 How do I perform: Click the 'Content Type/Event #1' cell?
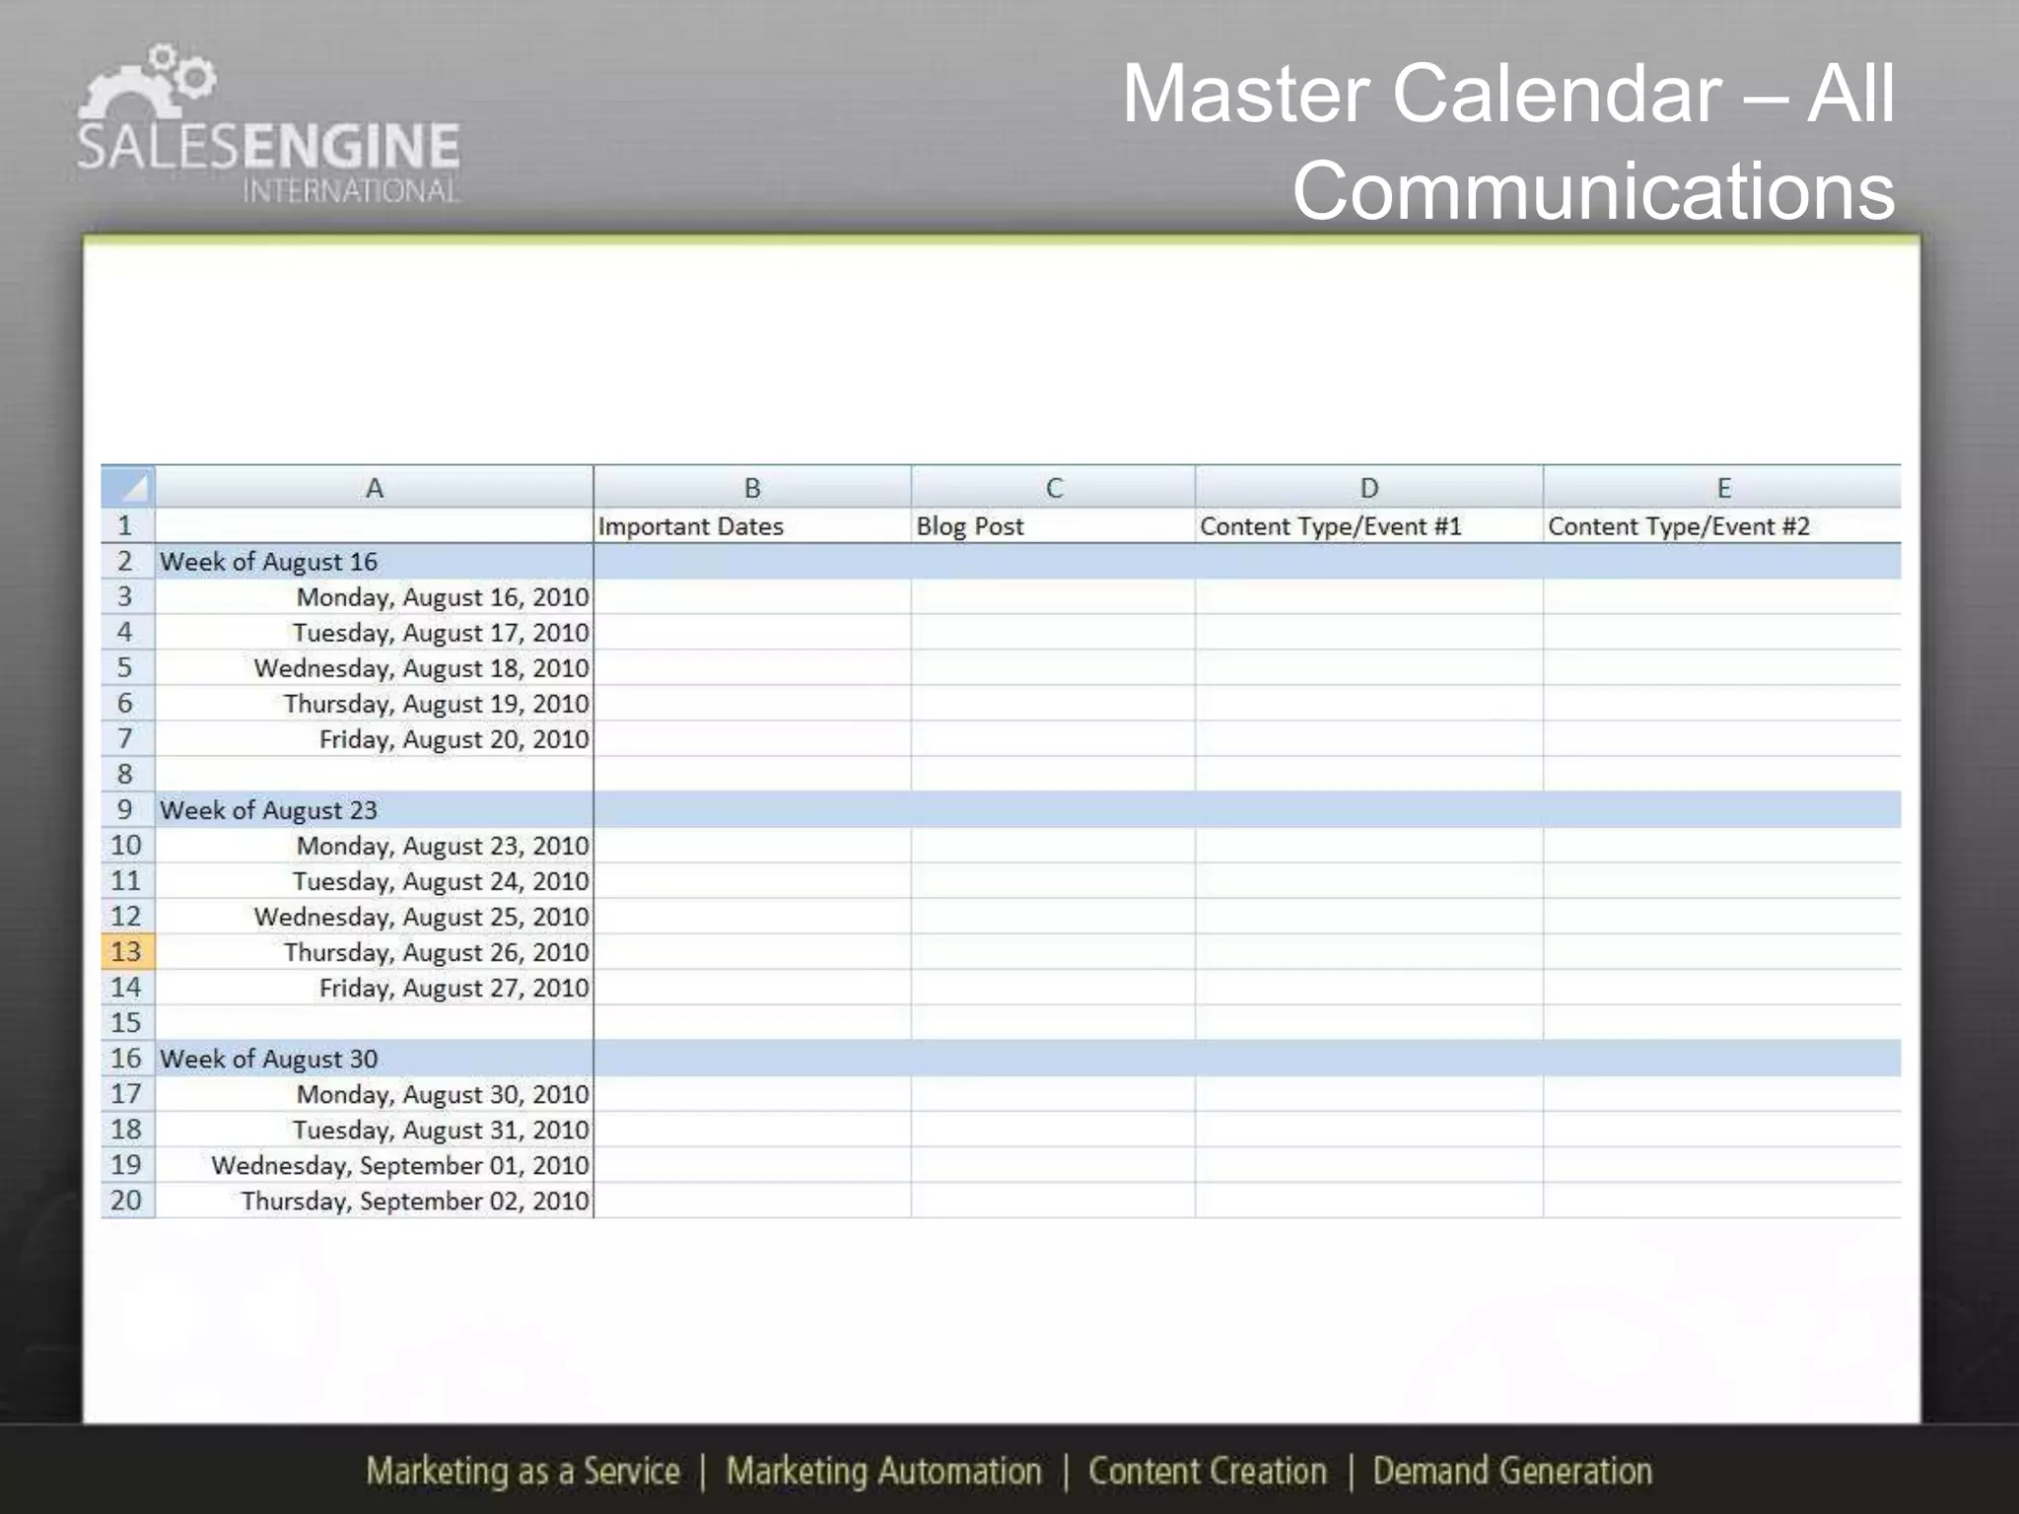tap(1369, 525)
